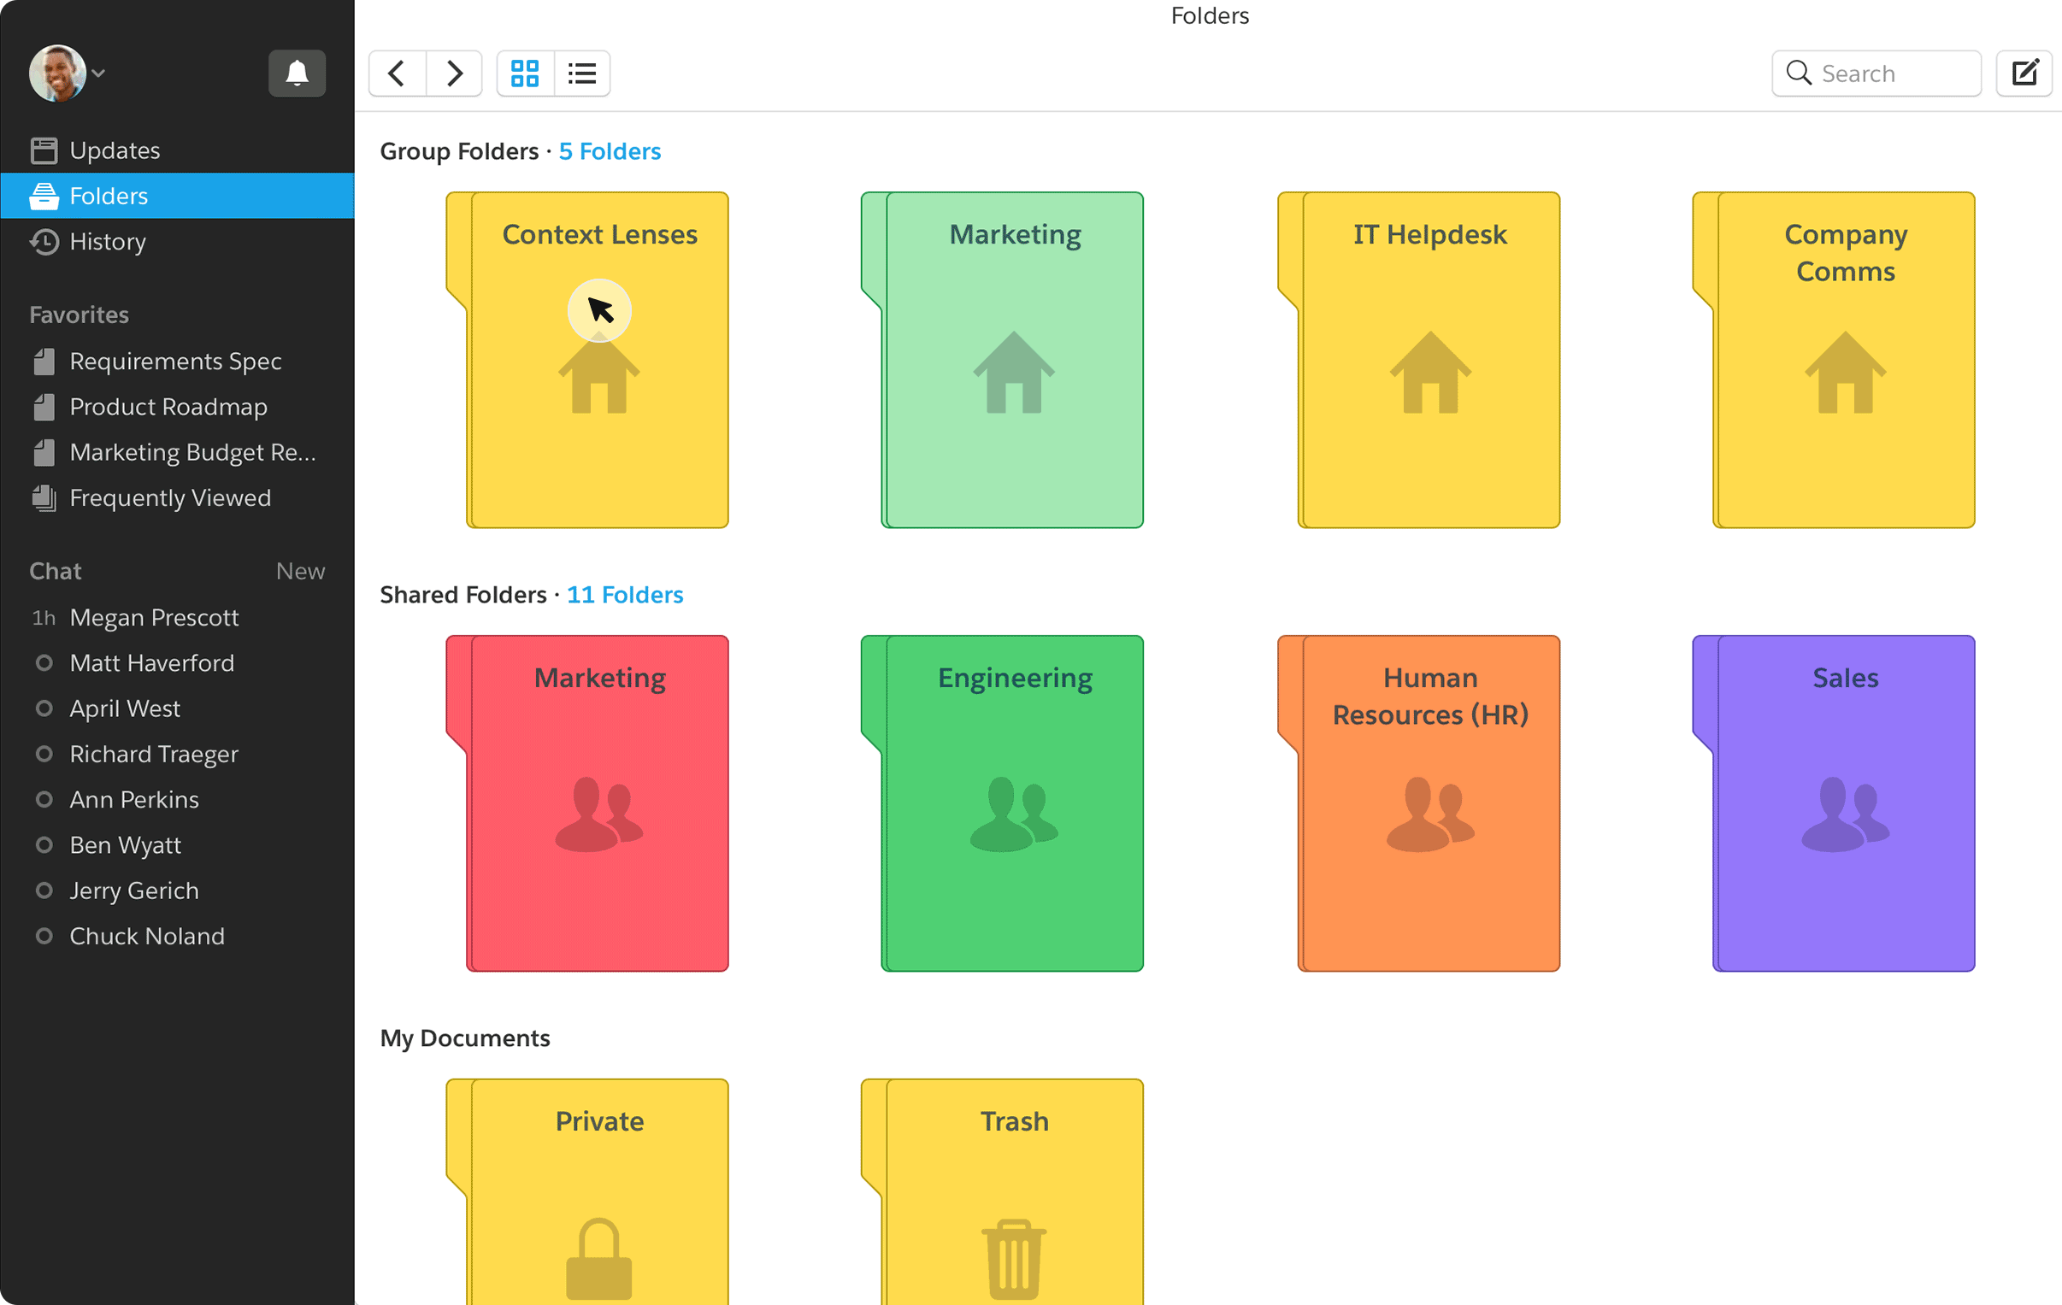Create new document with compose icon
This screenshot has width=2062, height=1305.
(2024, 73)
